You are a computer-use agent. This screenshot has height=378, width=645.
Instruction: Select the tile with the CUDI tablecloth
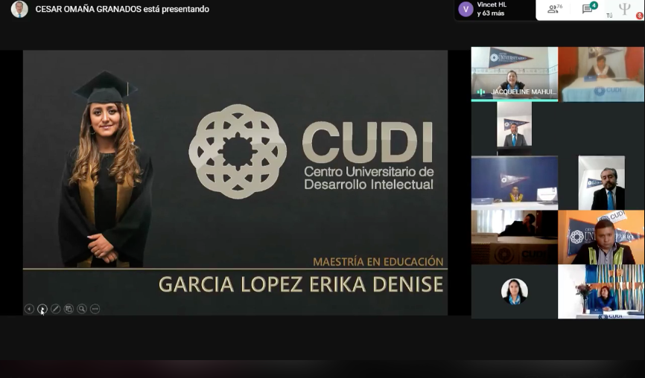pyautogui.click(x=601, y=74)
